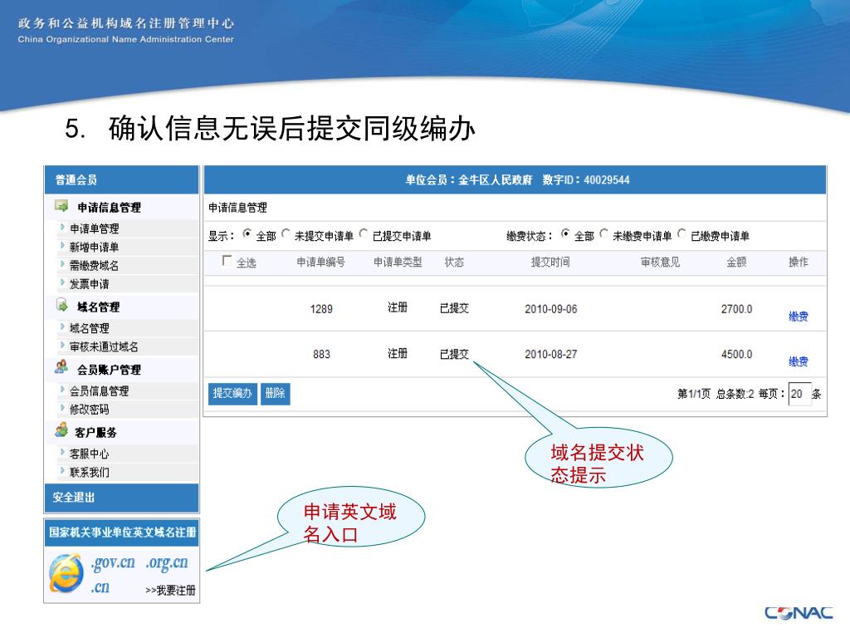Click the 会员账户管理 people icon
The width and height of the screenshot is (850, 638).
(x=61, y=367)
